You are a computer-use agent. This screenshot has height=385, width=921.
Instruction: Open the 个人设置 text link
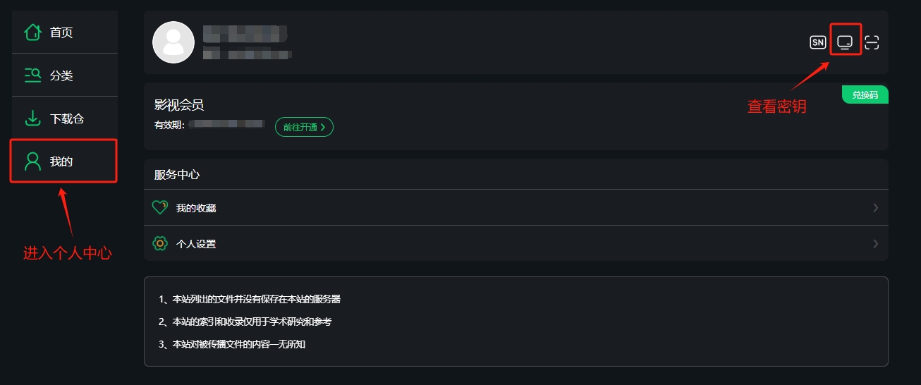[x=196, y=244]
